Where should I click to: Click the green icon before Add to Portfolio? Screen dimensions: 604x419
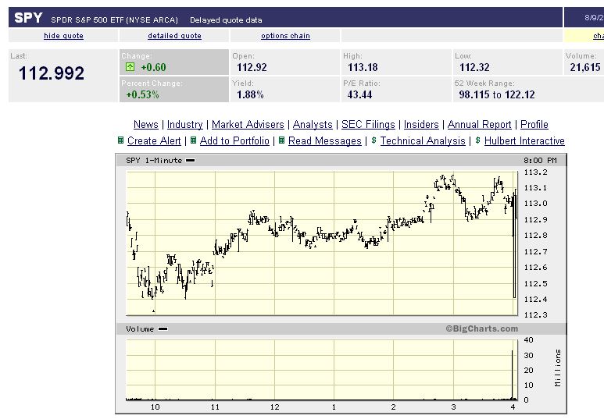193,140
